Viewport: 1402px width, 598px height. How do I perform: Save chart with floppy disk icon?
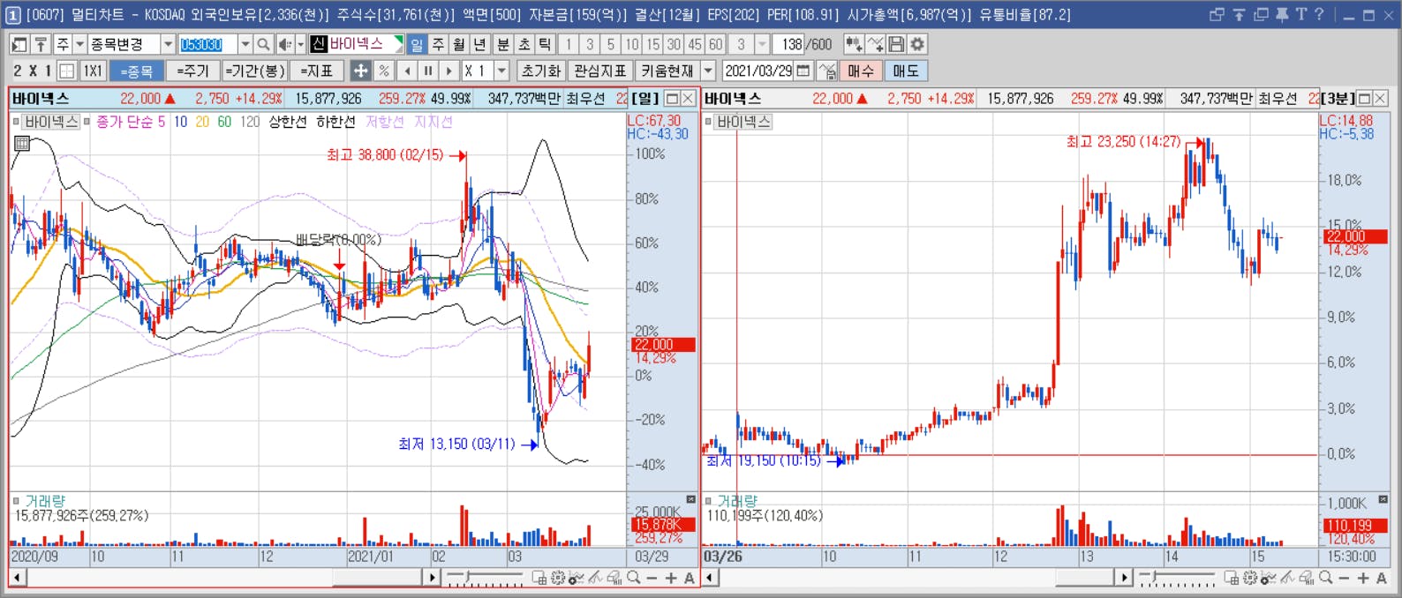pyautogui.click(x=896, y=44)
